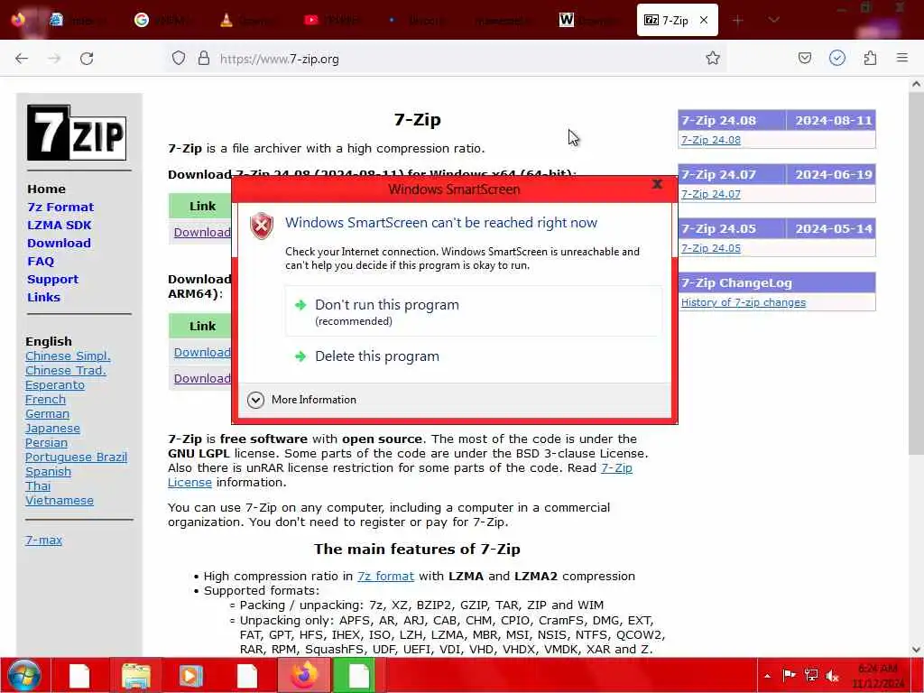Viewport: 924px width, 693px height.
Task: Switch language to German
Action: pyautogui.click(x=47, y=413)
